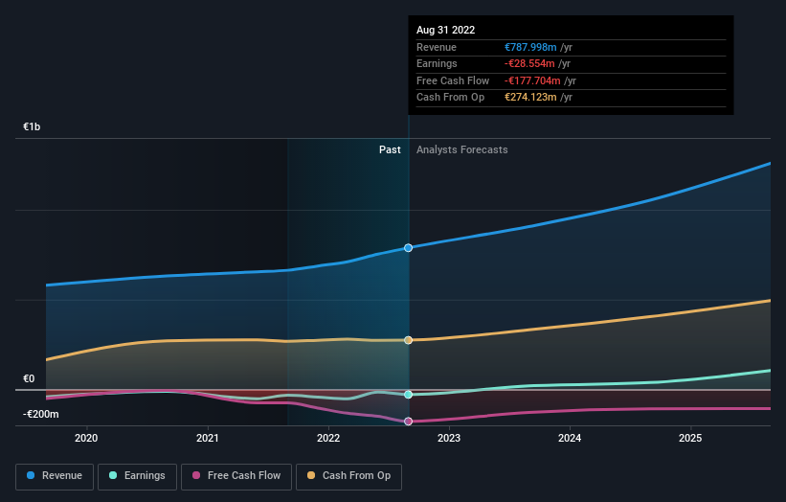The height and width of the screenshot is (502, 786).
Task: Click the 2020 x-axis label
Action: [x=86, y=438]
